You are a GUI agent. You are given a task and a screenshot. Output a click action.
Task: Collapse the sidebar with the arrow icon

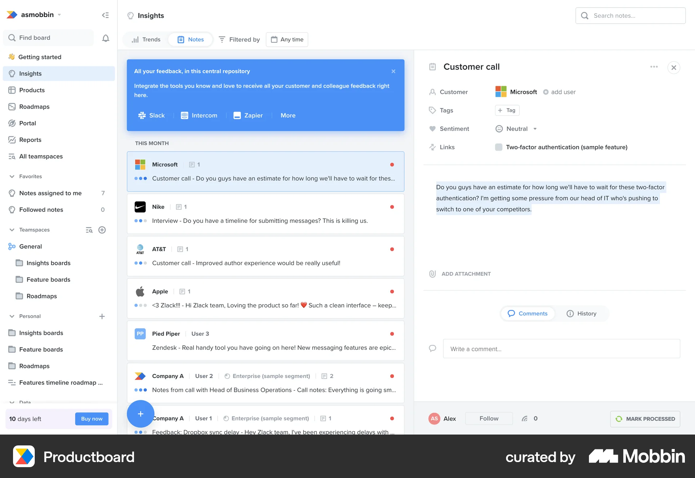point(105,15)
